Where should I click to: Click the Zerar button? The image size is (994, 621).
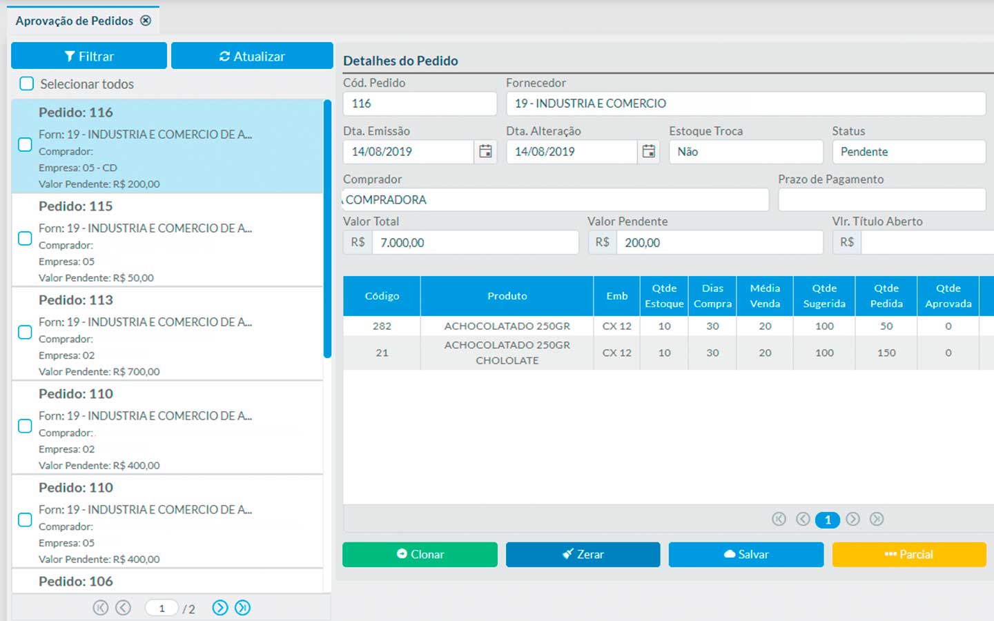point(583,554)
